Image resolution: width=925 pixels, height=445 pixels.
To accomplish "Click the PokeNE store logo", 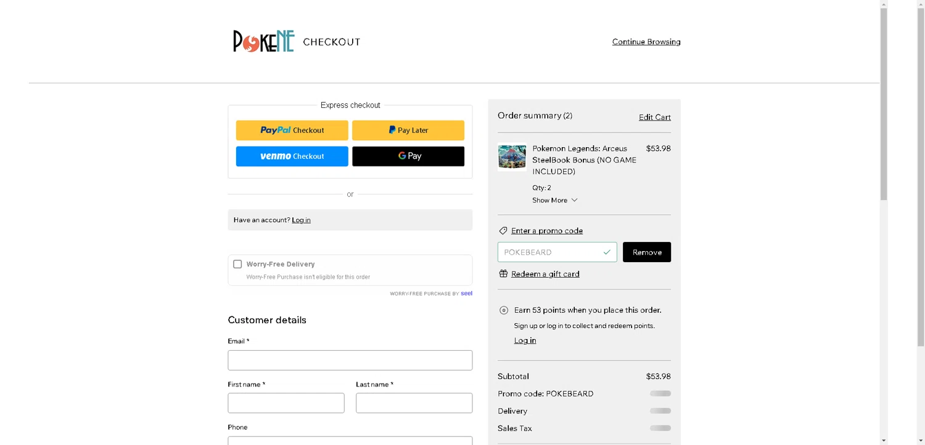I will coord(264,41).
